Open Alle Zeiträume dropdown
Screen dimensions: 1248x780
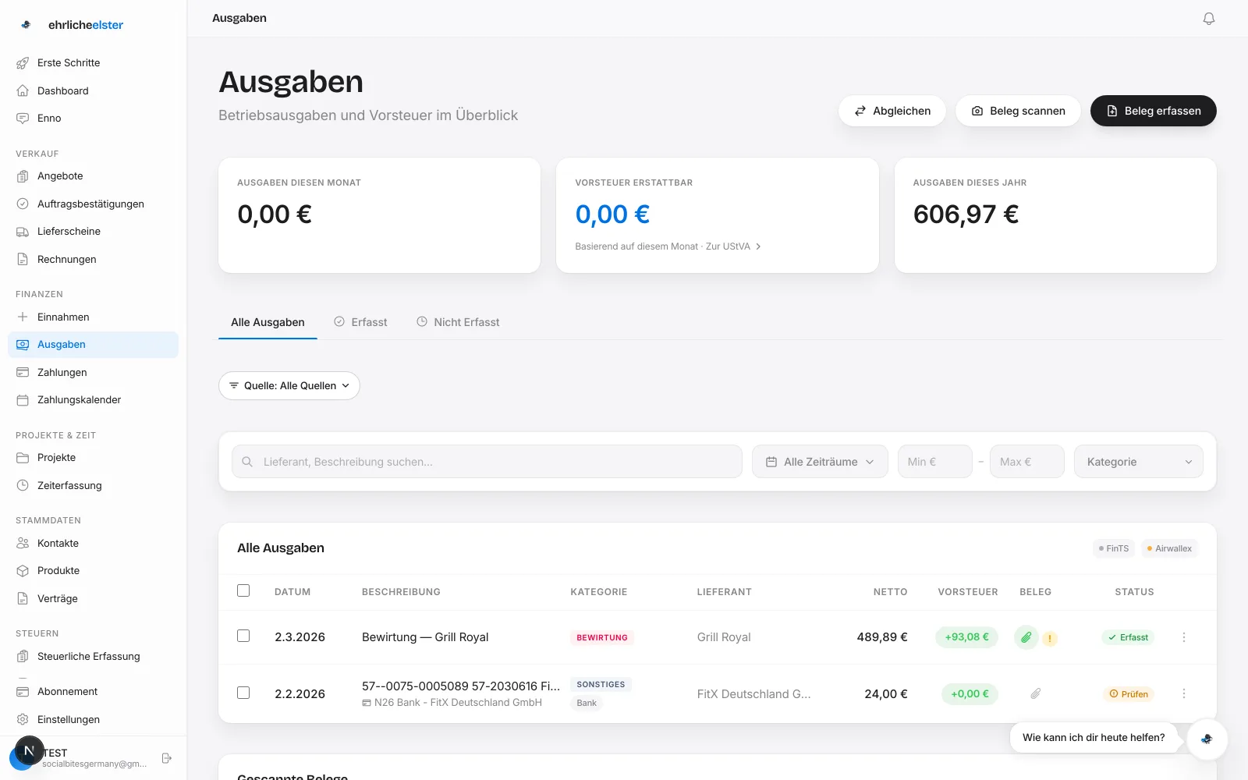tap(820, 462)
